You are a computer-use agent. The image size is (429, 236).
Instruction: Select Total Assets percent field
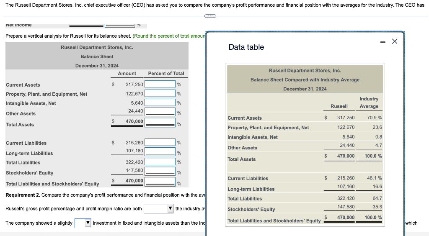pyautogui.click(x=160, y=122)
